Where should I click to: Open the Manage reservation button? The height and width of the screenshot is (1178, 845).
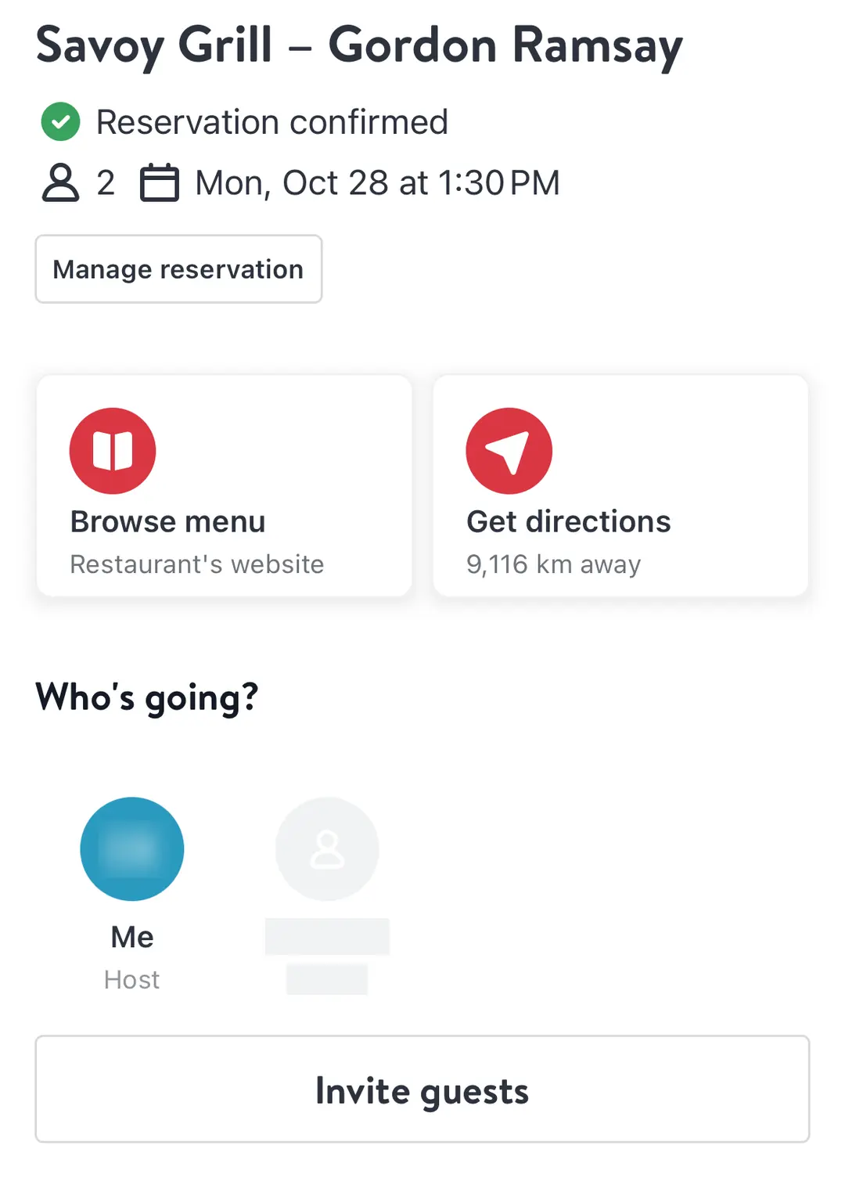pos(178,268)
